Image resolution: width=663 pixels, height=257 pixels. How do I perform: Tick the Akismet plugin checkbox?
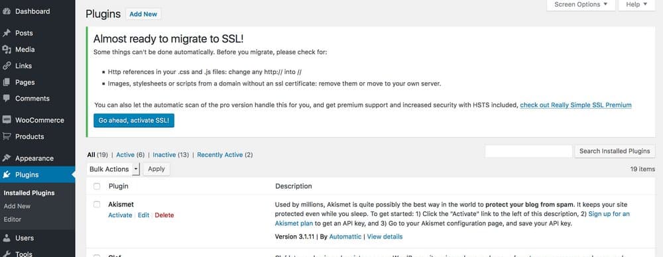(97, 205)
